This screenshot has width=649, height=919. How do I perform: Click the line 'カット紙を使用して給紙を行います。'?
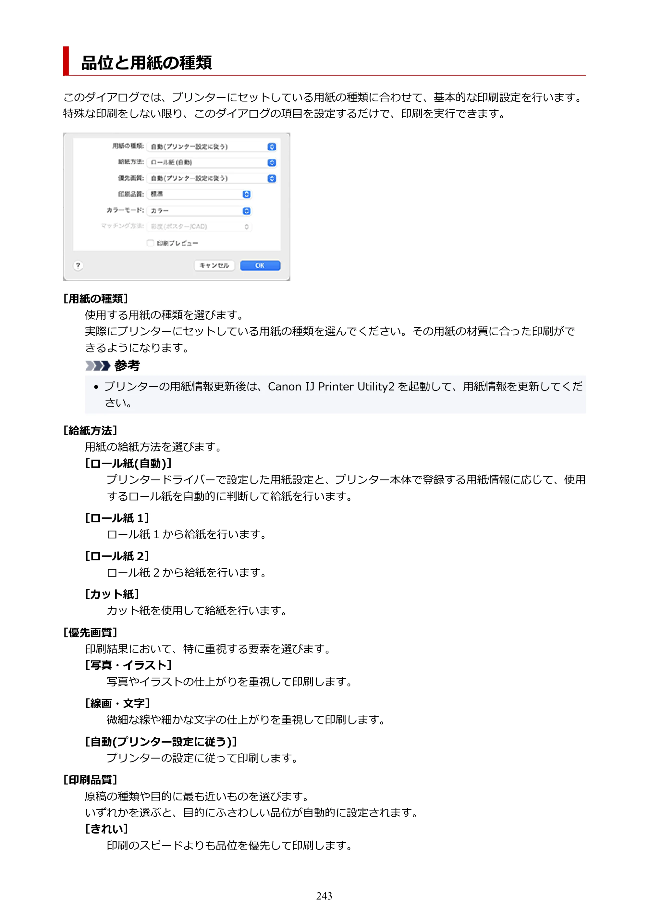tap(197, 610)
